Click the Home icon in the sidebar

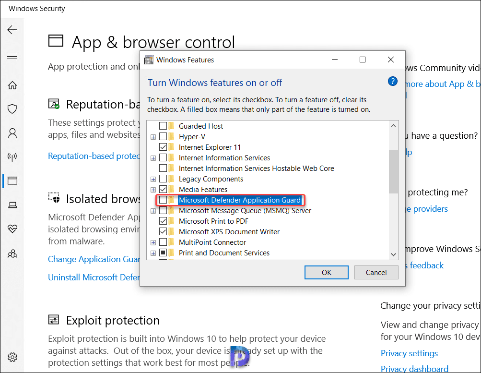click(x=12, y=84)
